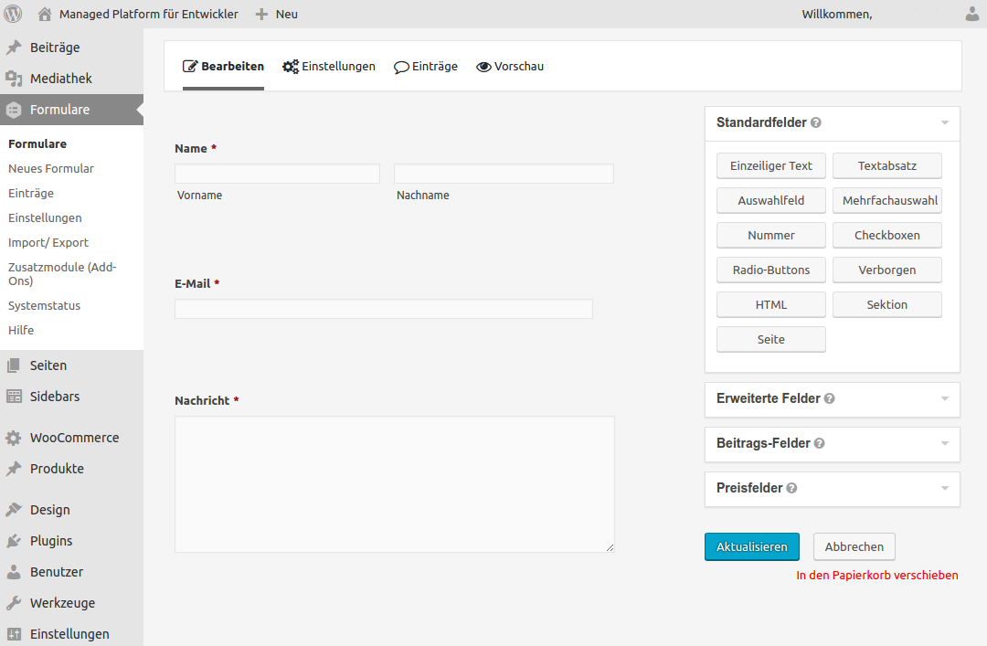Click the help icon beside Beitrags-Felder
This screenshot has width=987, height=646.
(x=819, y=443)
